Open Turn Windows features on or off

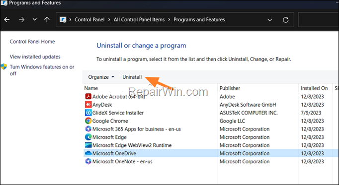click(x=42, y=70)
